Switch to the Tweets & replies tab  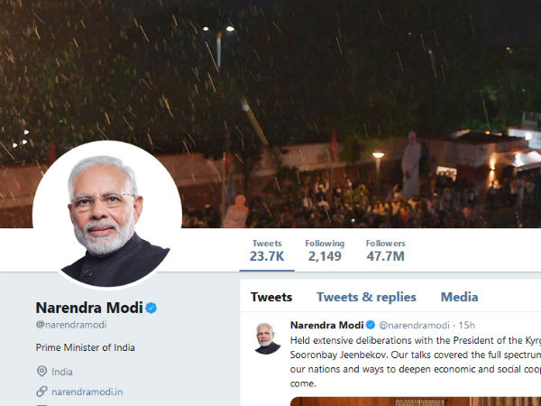click(366, 297)
